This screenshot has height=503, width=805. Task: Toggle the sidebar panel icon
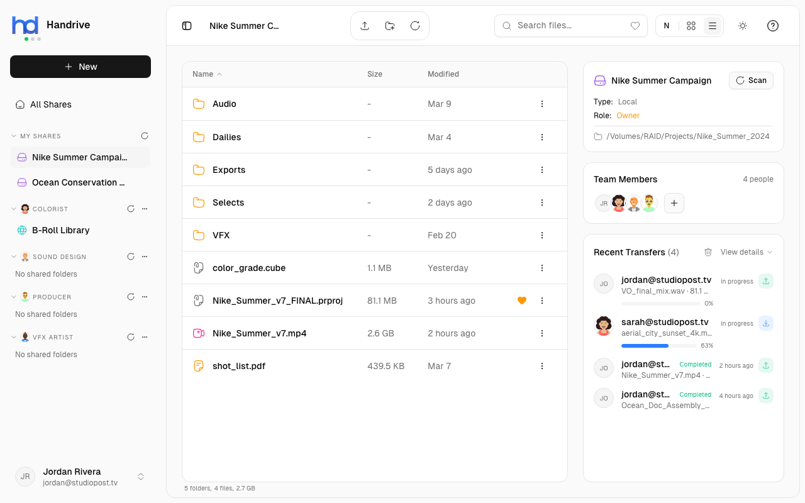(186, 26)
